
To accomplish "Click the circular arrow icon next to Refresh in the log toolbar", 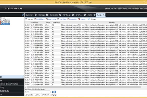I will point(89,19).
